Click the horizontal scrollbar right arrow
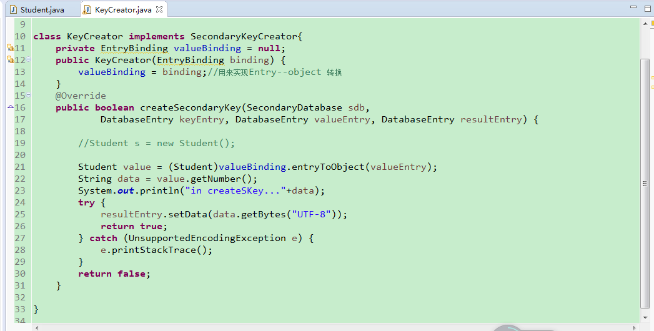The width and height of the screenshot is (654, 331). click(635, 328)
